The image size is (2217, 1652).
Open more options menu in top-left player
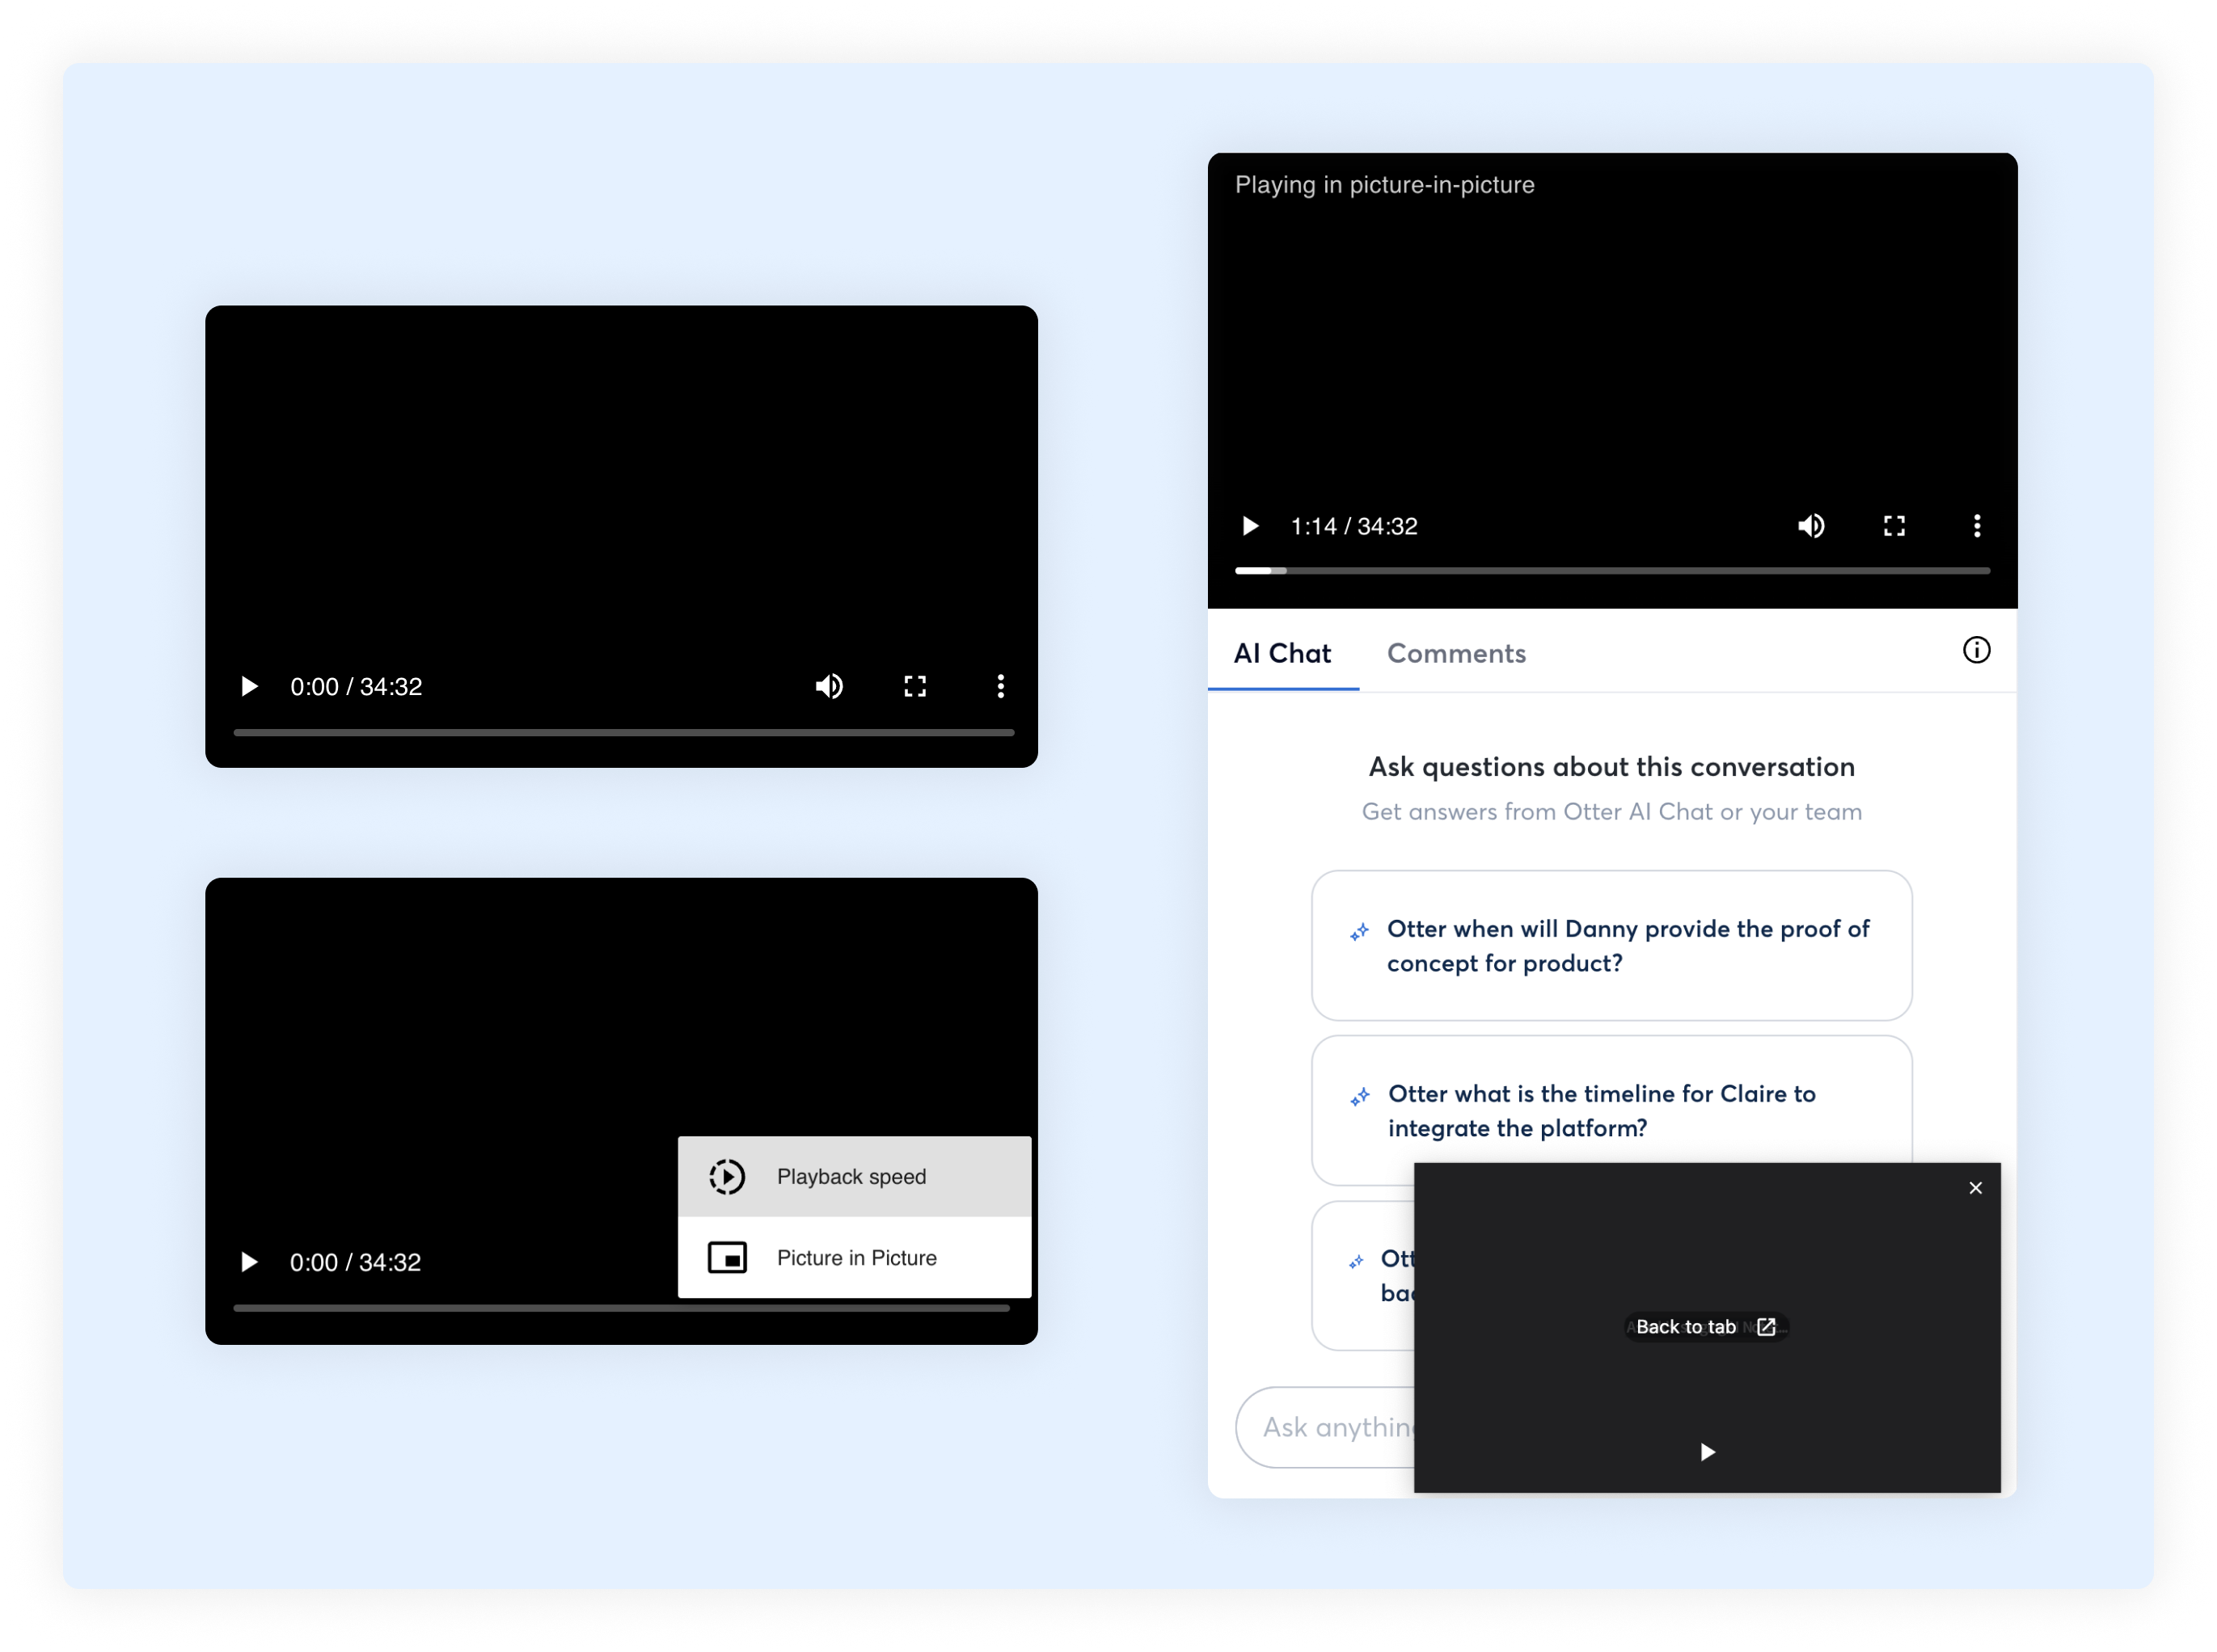pyautogui.click(x=1000, y=686)
